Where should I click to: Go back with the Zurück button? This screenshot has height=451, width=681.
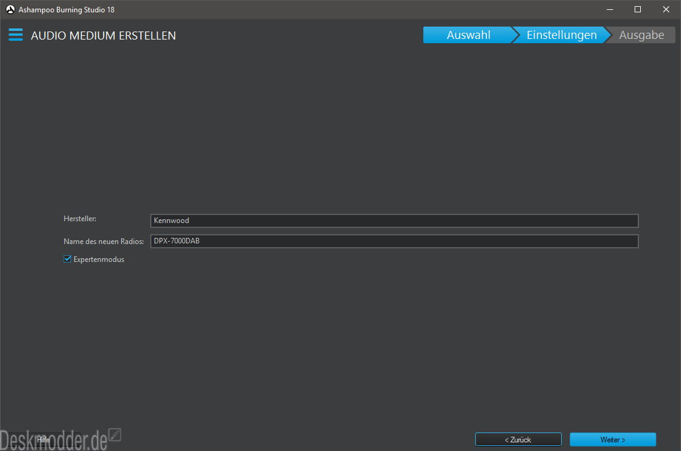(518, 440)
